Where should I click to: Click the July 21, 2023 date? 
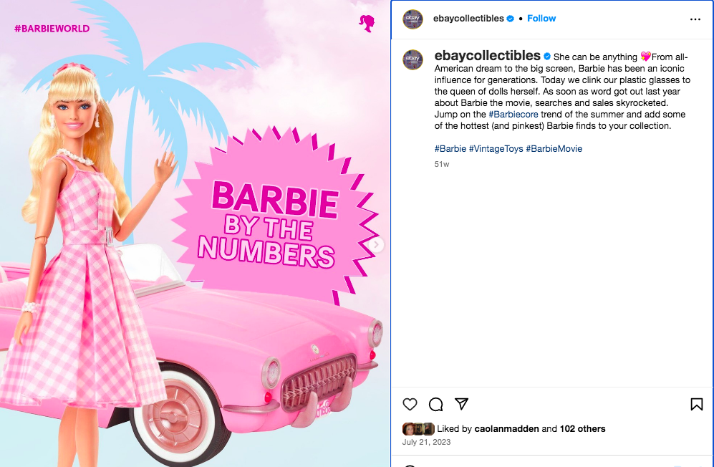click(426, 442)
